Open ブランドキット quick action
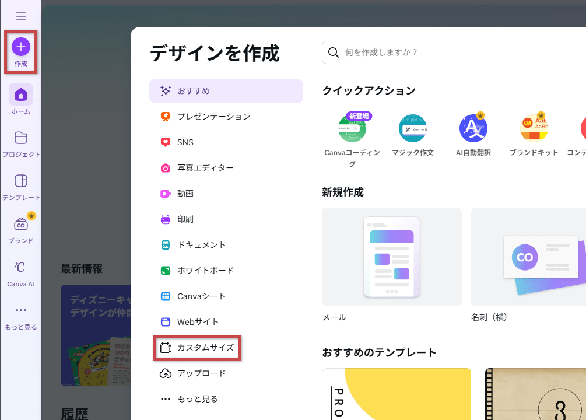 (534, 129)
